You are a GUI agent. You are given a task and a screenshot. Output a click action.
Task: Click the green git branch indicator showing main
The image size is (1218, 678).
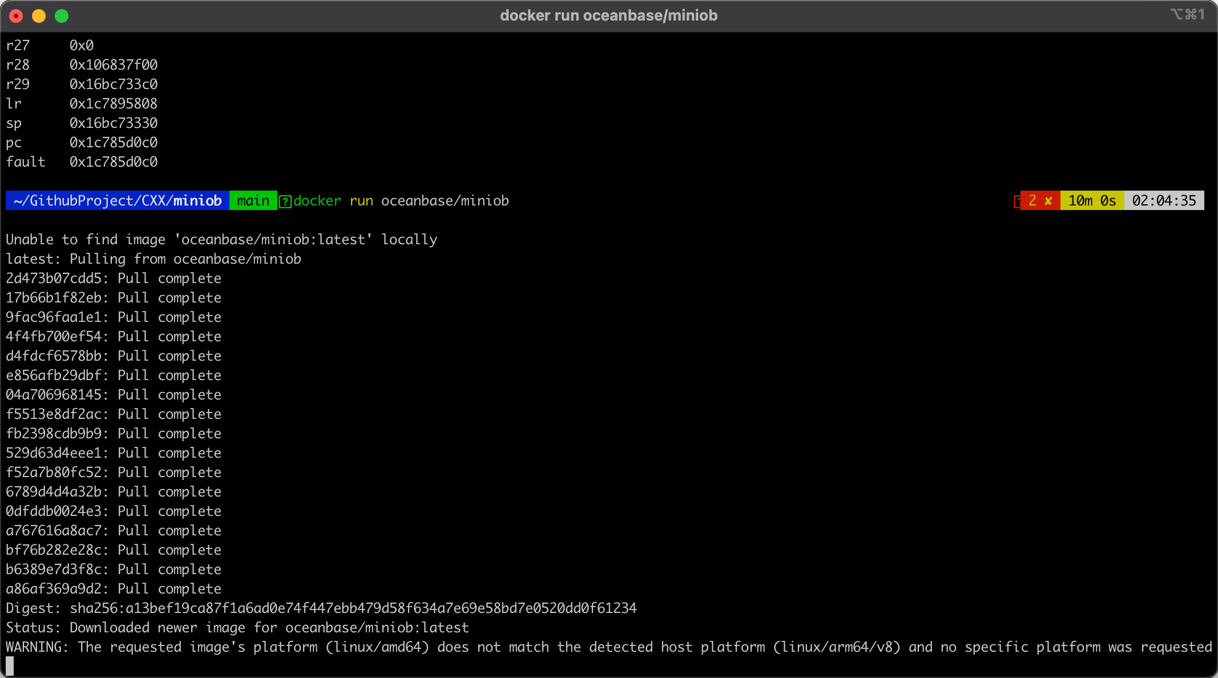(x=253, y=200)
